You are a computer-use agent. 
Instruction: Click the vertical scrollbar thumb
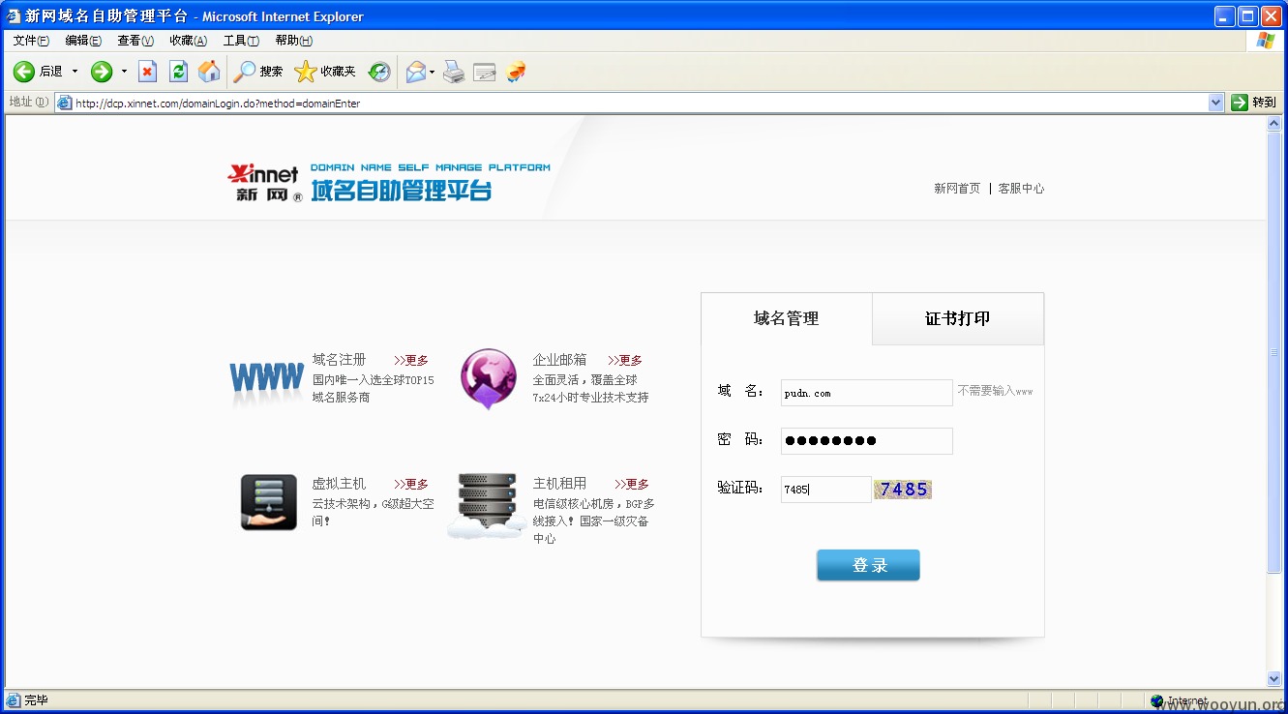1273,352
